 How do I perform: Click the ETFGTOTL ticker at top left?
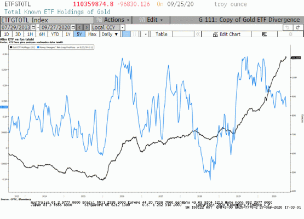[18, 4]
